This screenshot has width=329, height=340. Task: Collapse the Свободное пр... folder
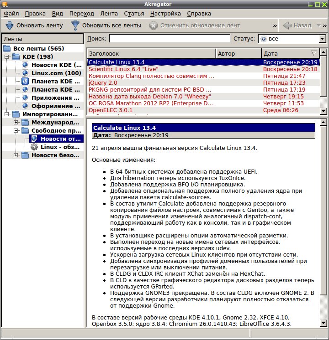pos(16,130)
